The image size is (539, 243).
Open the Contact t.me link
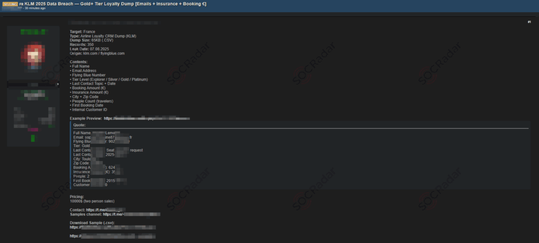[x=106, y=210]
